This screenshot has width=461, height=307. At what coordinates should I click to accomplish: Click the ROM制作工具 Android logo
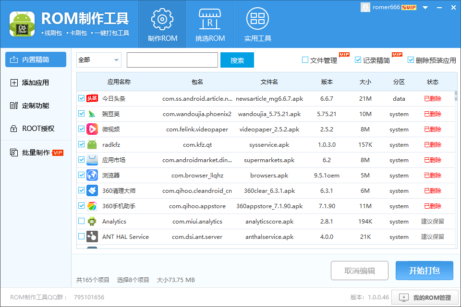coord(22,24)
